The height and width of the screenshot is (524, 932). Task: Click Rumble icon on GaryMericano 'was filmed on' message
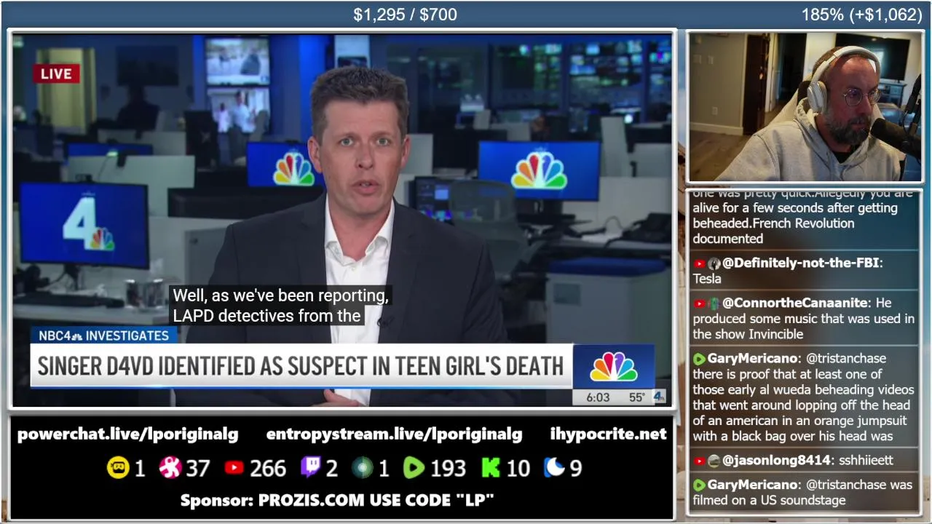[699, 485]
